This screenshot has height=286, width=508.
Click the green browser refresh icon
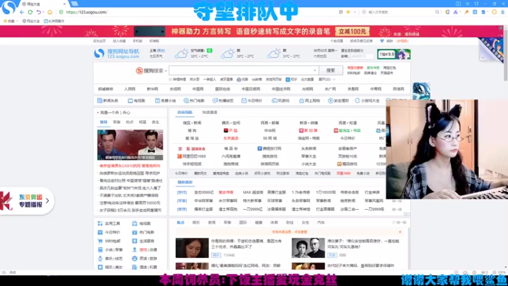[x=30, y=12]
